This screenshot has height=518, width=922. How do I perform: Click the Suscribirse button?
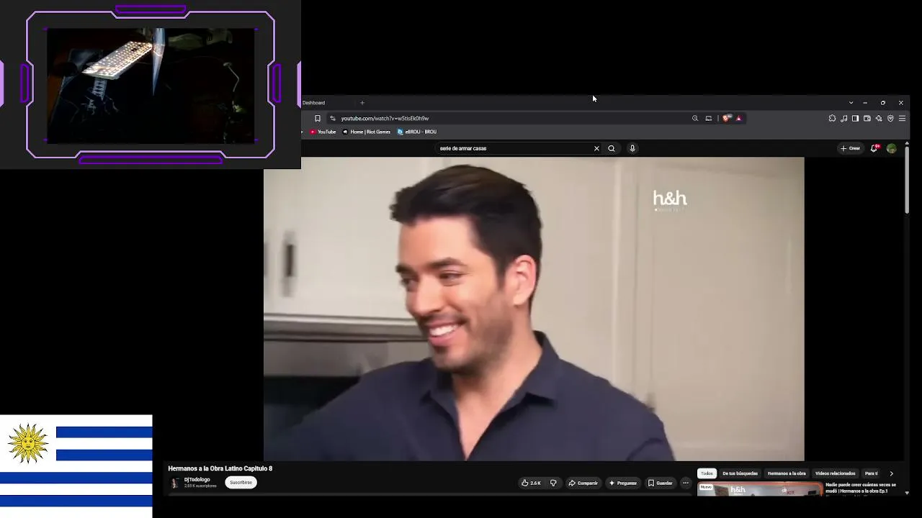pyautogui.click(x=241, y=483)
